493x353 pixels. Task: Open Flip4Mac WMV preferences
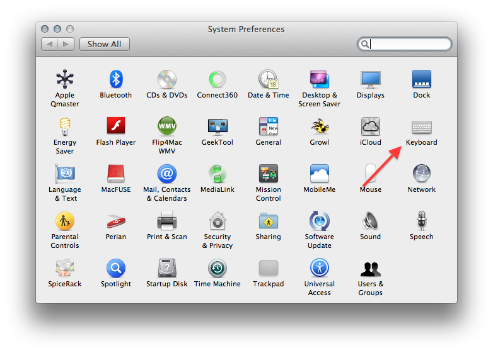[167, 126]
